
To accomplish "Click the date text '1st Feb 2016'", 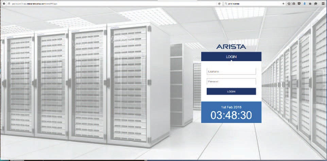I will point(231,107).
